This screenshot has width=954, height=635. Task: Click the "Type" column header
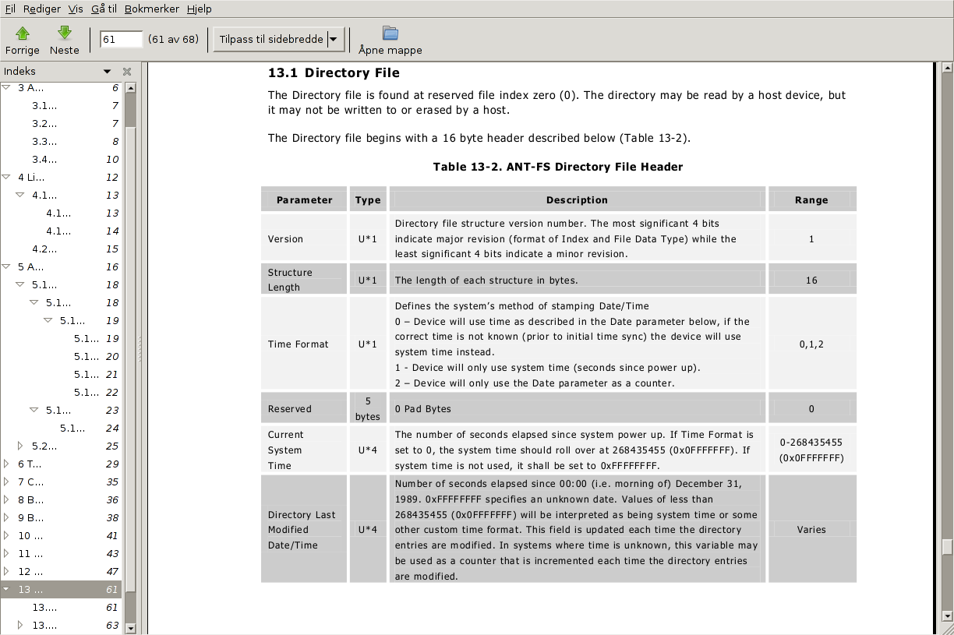pos(368,199)
